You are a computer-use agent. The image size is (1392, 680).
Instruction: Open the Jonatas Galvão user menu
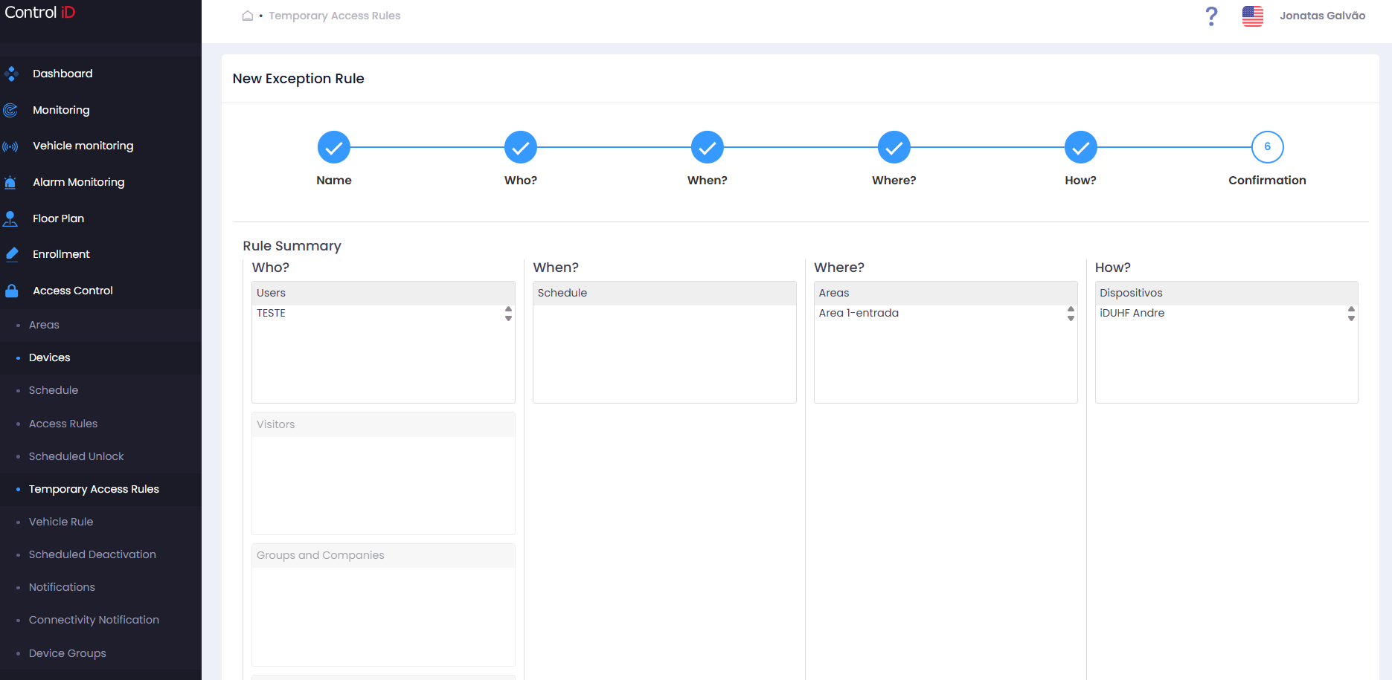click(1322, 16)
